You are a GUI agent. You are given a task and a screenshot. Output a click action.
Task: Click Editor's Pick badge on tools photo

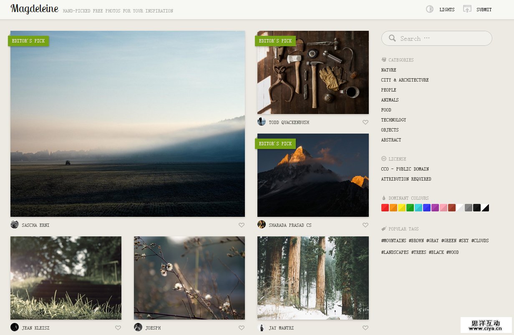click(x=275, y=41)
